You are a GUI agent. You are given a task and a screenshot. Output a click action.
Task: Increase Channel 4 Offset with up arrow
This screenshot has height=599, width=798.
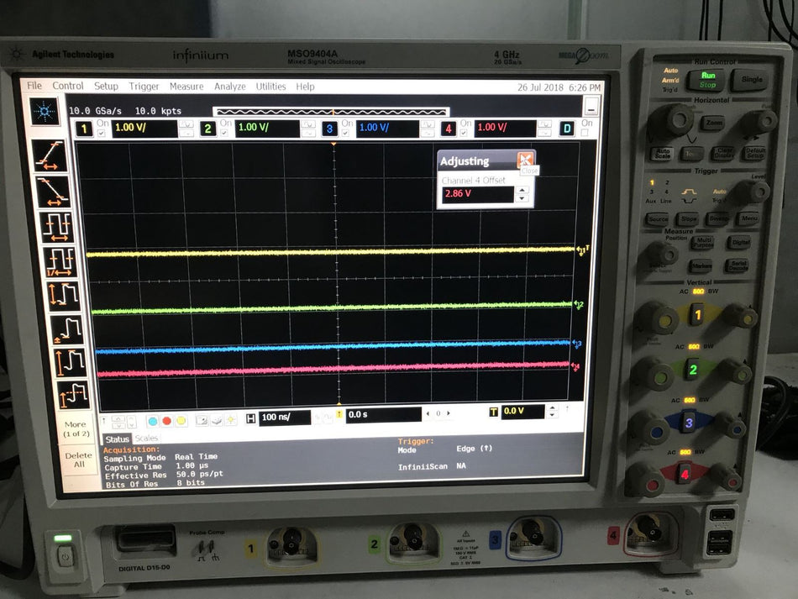[522, 190]
